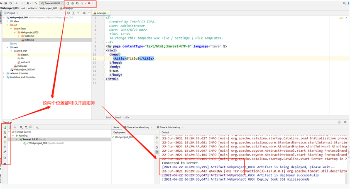
Task: Expand the External Libraries node
Action: point(4,73)
